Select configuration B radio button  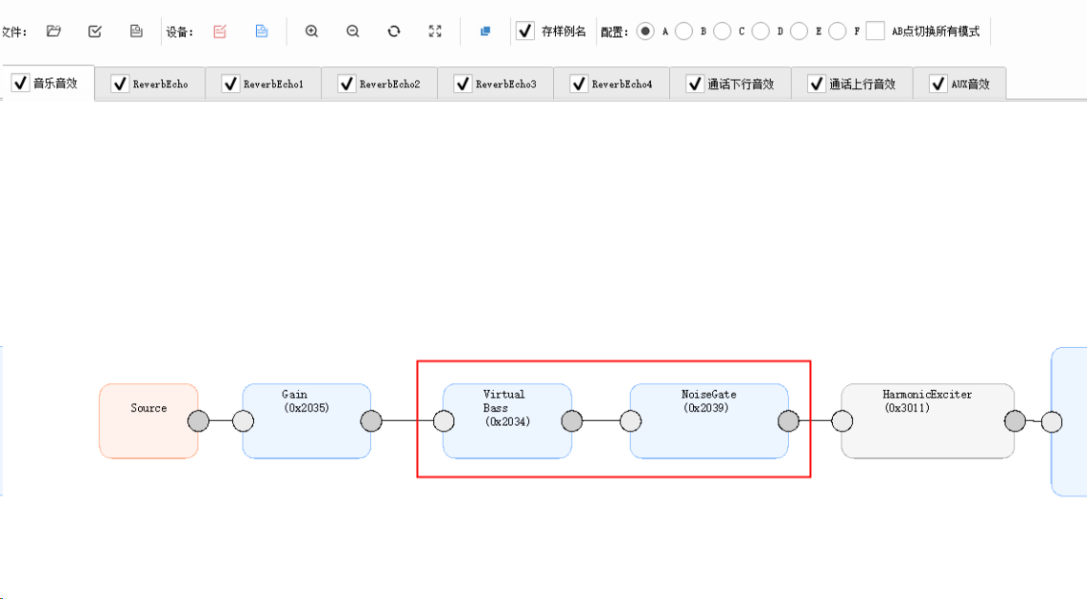click(x=683, y=31)
